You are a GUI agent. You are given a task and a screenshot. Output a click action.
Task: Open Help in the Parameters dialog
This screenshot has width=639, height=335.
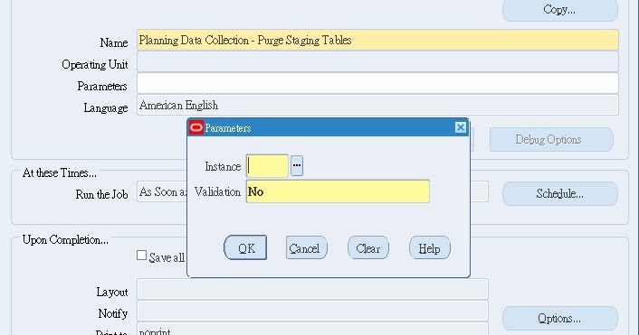[430, 247]
